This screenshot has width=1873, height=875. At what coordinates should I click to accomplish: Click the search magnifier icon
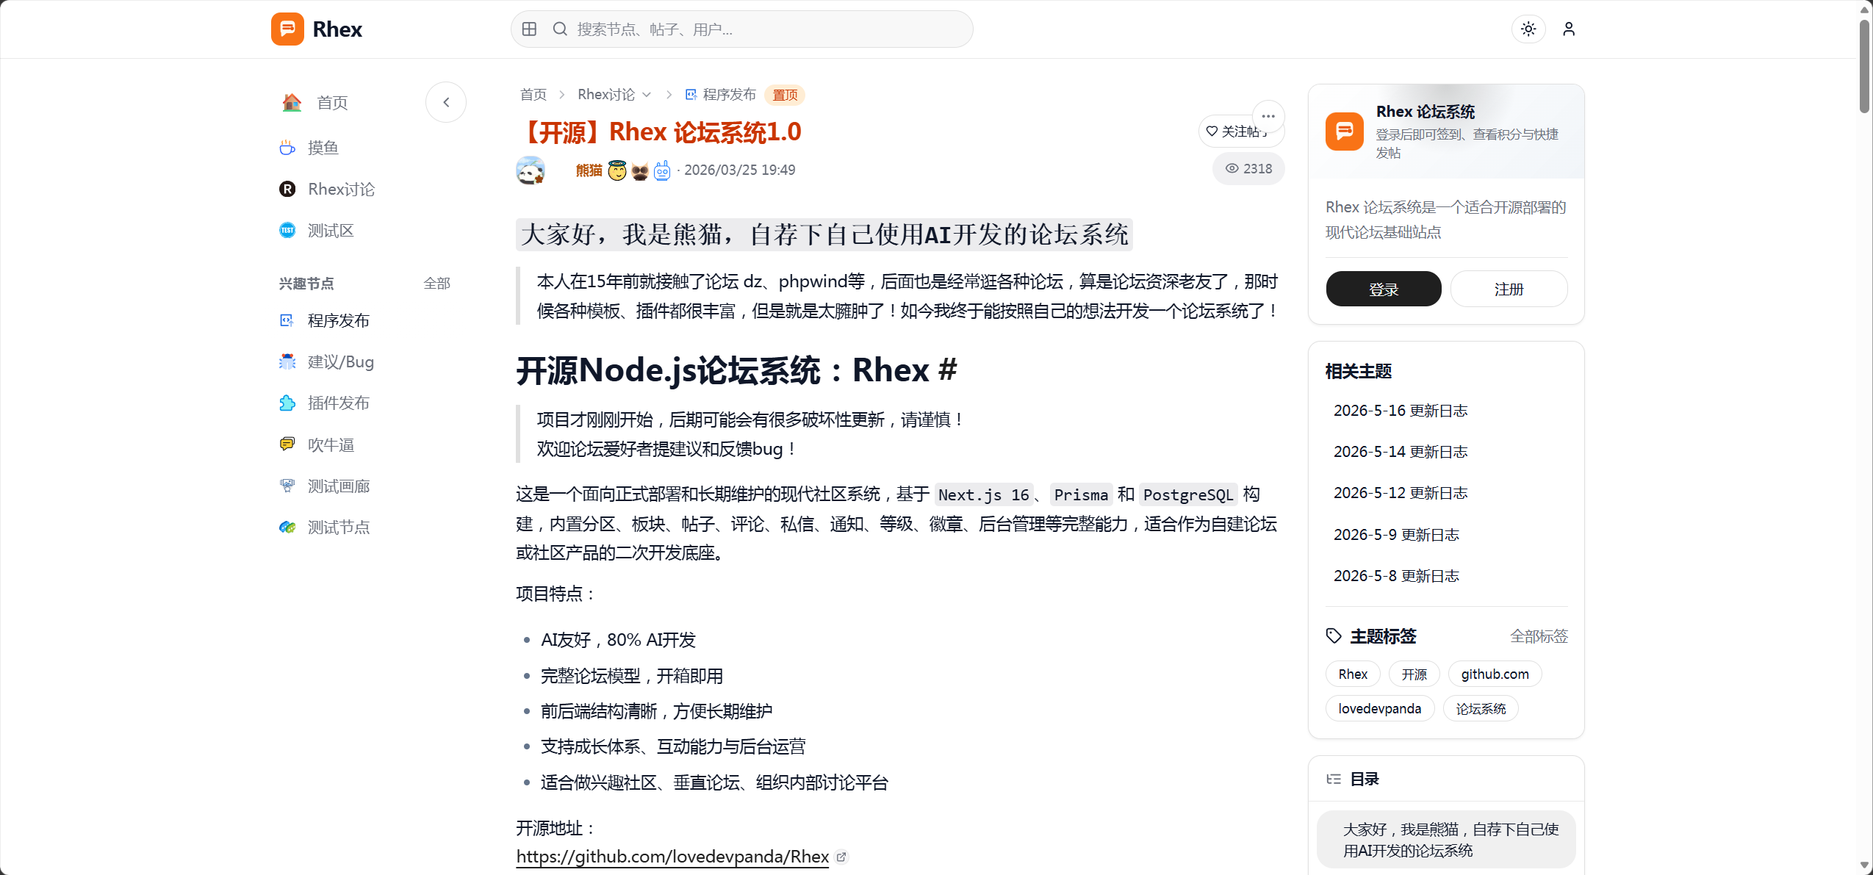click(560, 29)
